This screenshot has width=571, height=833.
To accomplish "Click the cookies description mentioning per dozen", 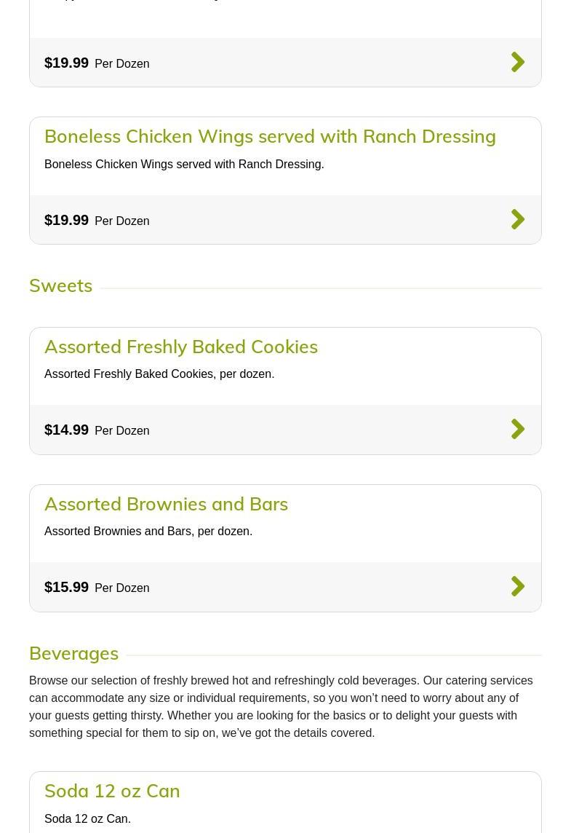I will 159,374.
